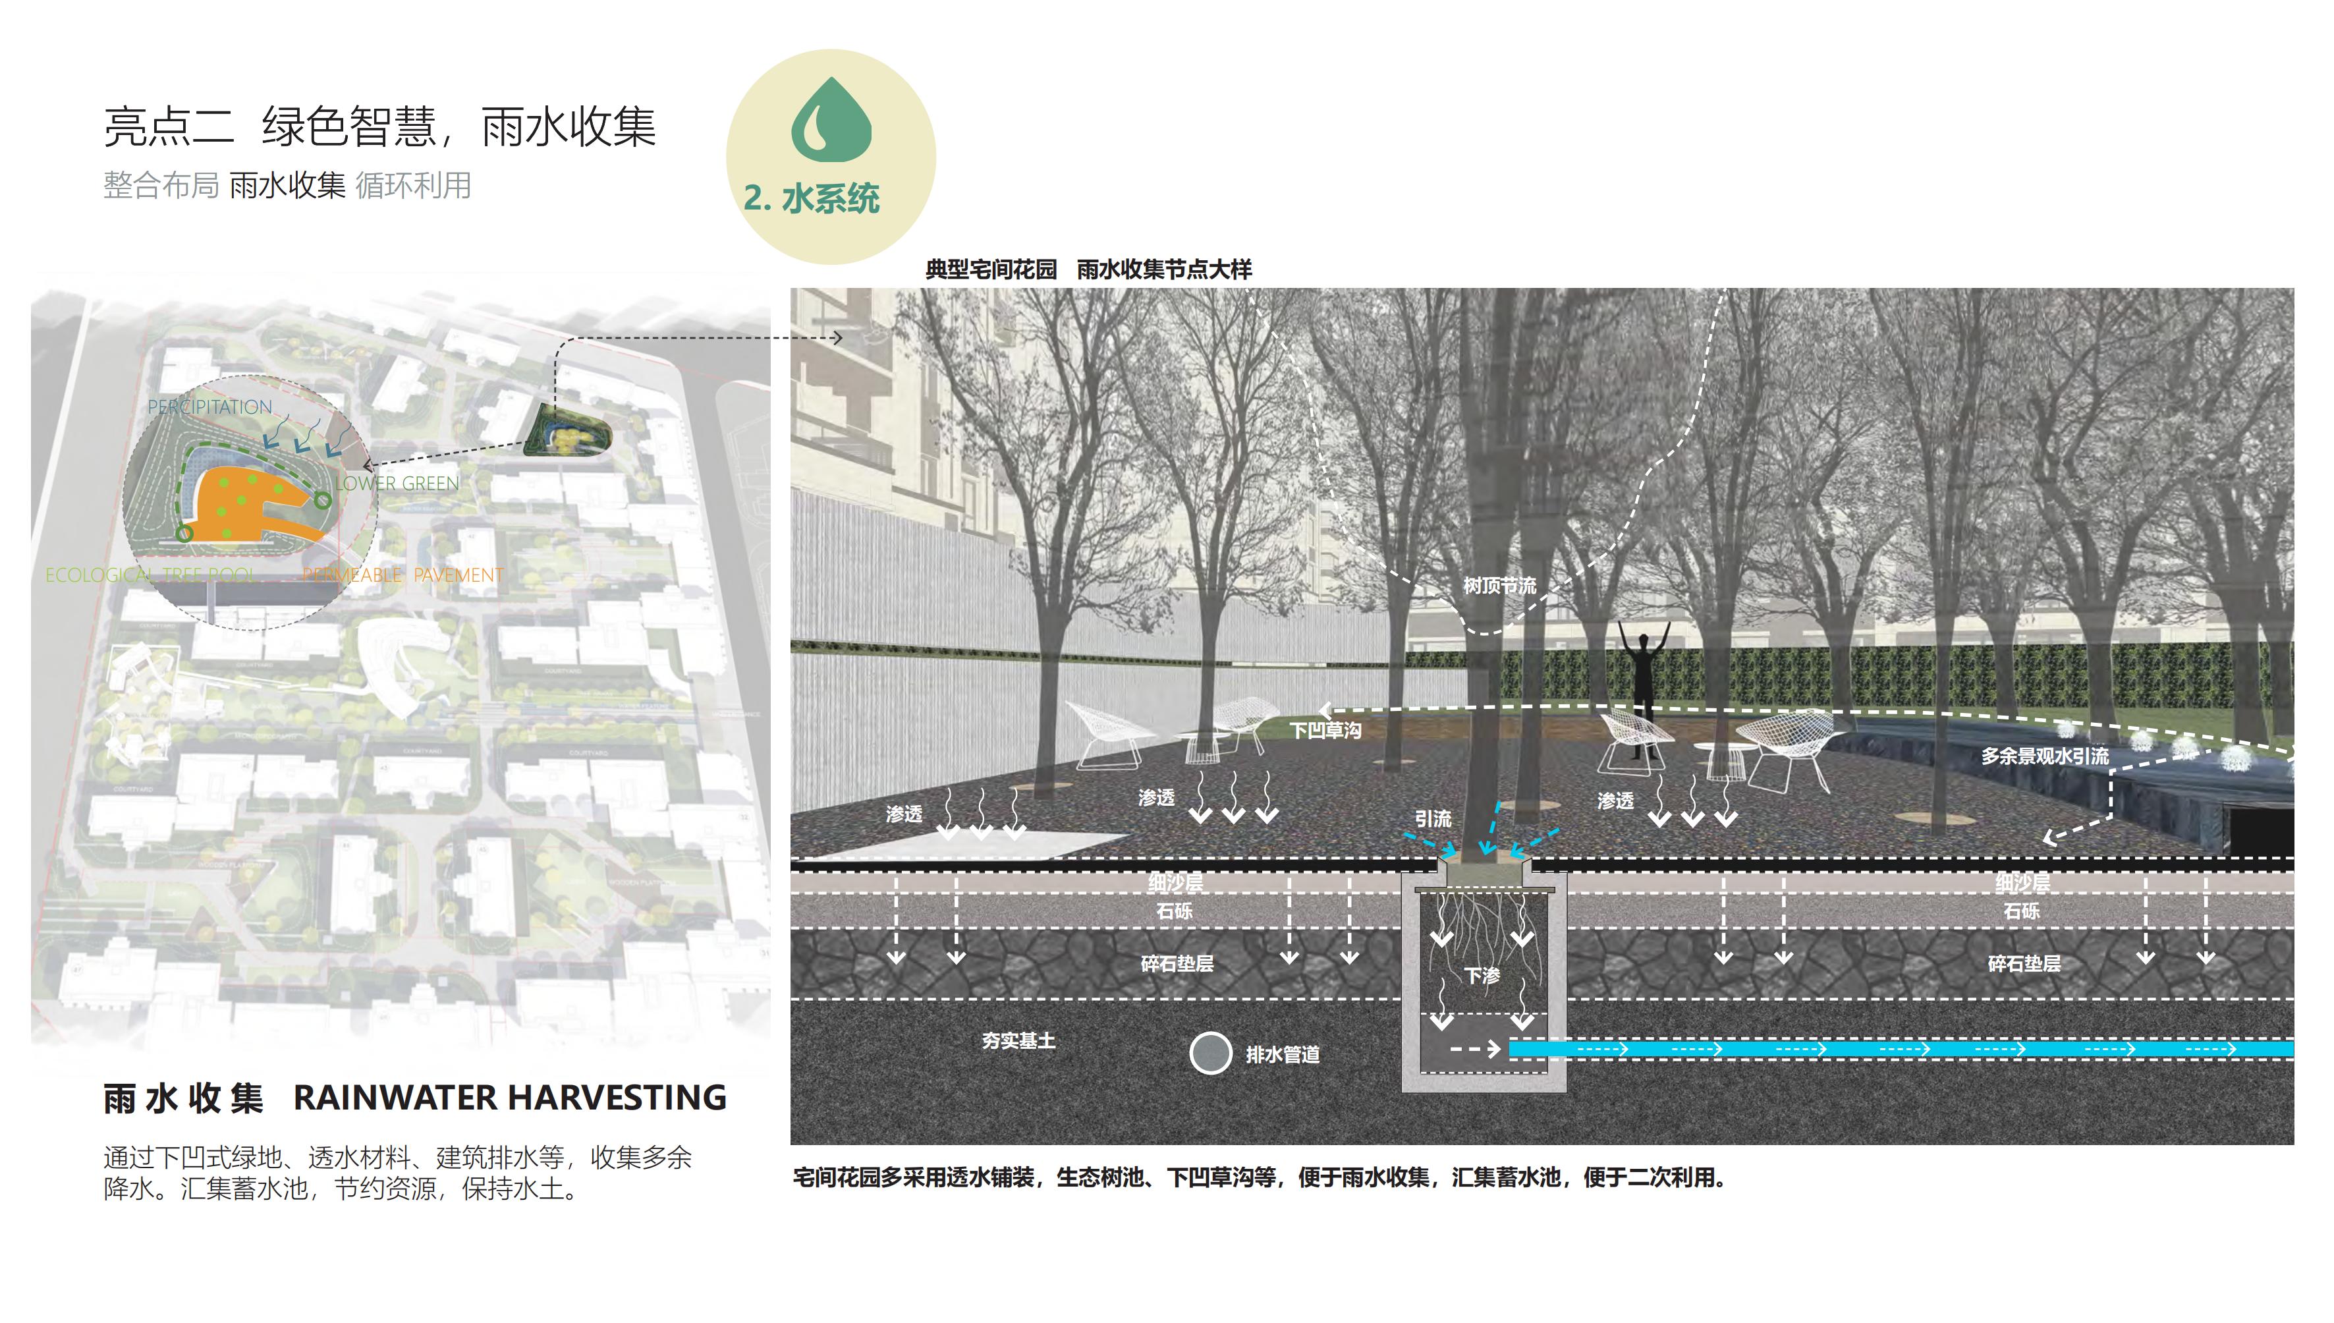Click the title '亮点二 绿色智慧，雨水收集'
Image resolution: width=2334 pixels, height=1323 pixels.
click(379, 127)
